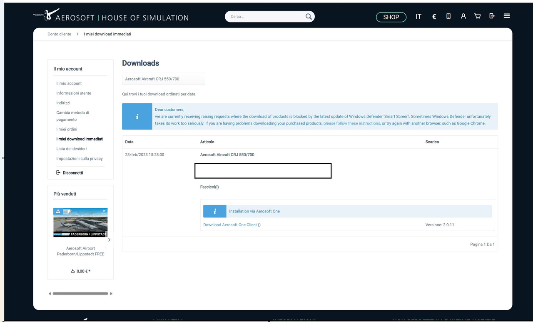Advance the best sellers carousel arrow
The image size is (533, 322).
tap(109, 240)
